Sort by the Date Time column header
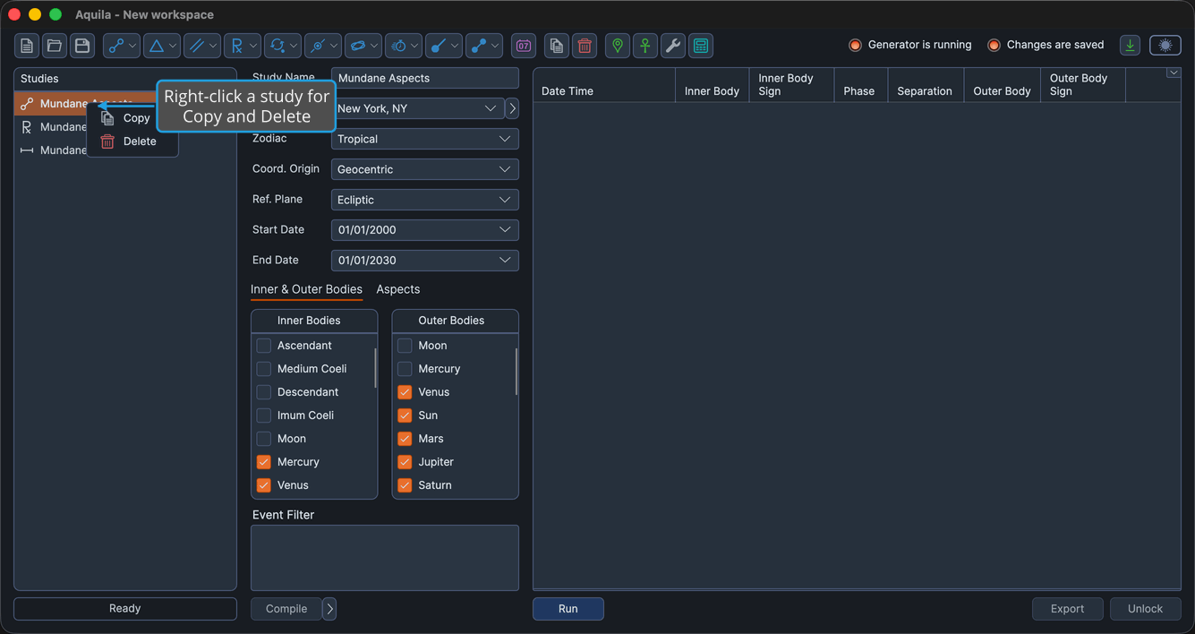Image resolution: width=1195 pixels, height=634 pixels. pyautogui.click(x=604, y=85)
